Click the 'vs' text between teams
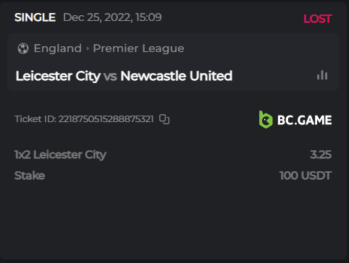This screenshot has height=263, width=349. [x=110, y=77]
